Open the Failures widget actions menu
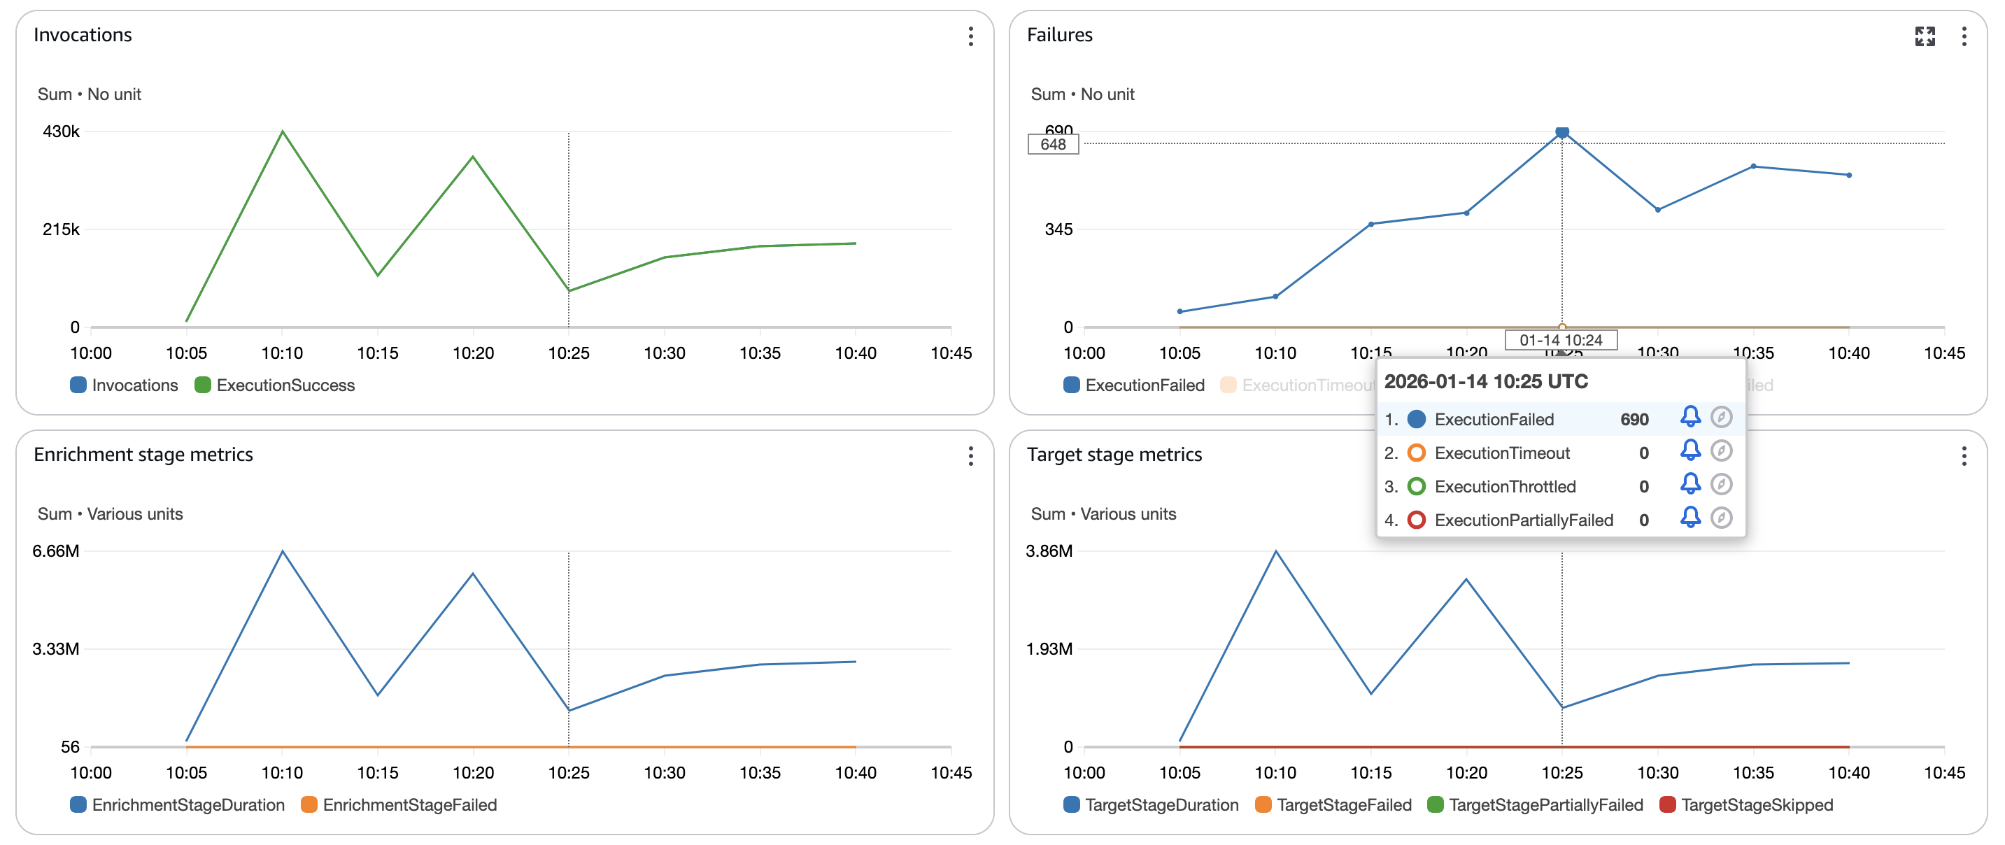The image size is (2005, 845). [1964, 36]
